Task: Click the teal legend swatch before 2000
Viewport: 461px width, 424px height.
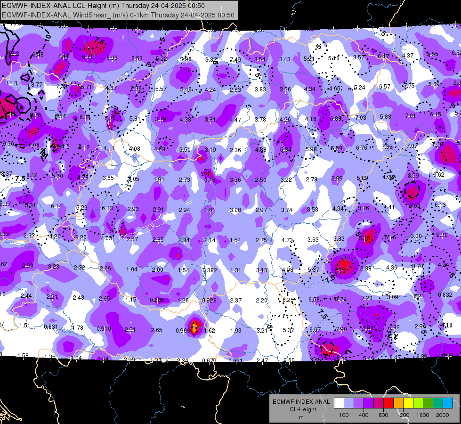Action: click(438, 403)
